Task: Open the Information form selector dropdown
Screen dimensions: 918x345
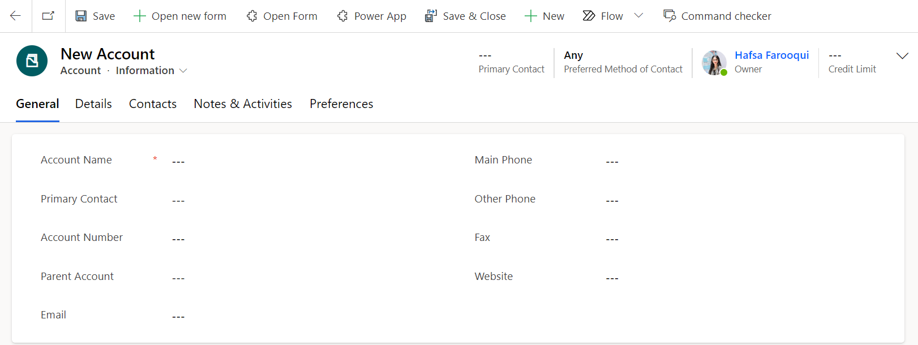Action: (183, 70)
